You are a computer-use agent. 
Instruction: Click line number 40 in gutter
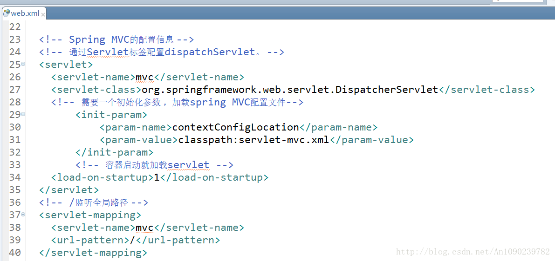point(15,253)
